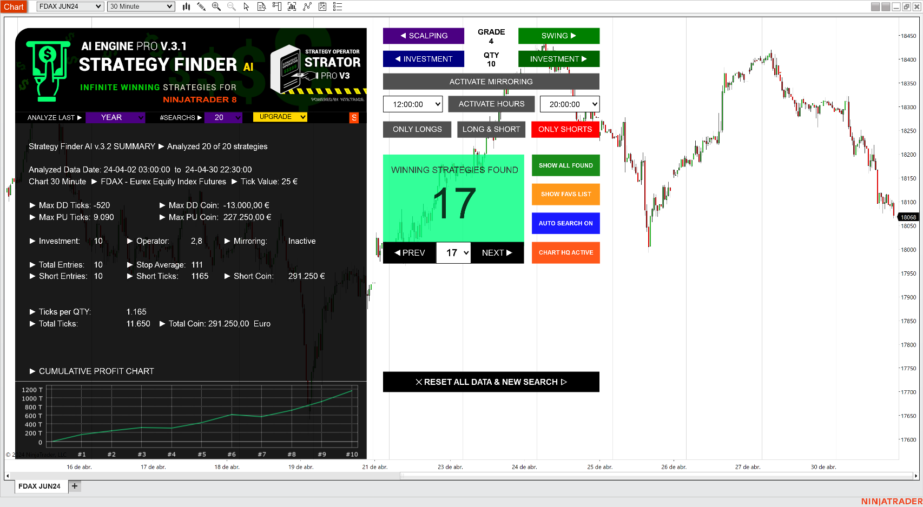
Task: Expand the YEAR analyze period dropdown
Action: click(115, 117)
